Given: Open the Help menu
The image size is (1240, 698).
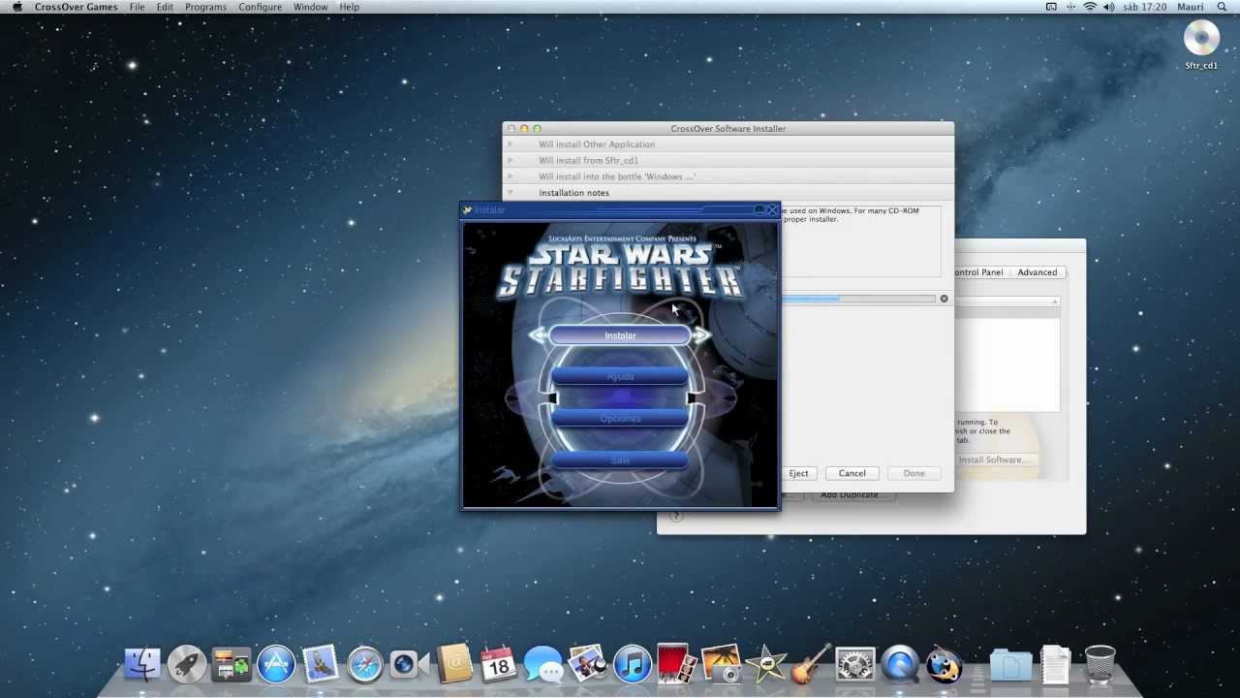Looking at the screenshot, I should 349,7.
